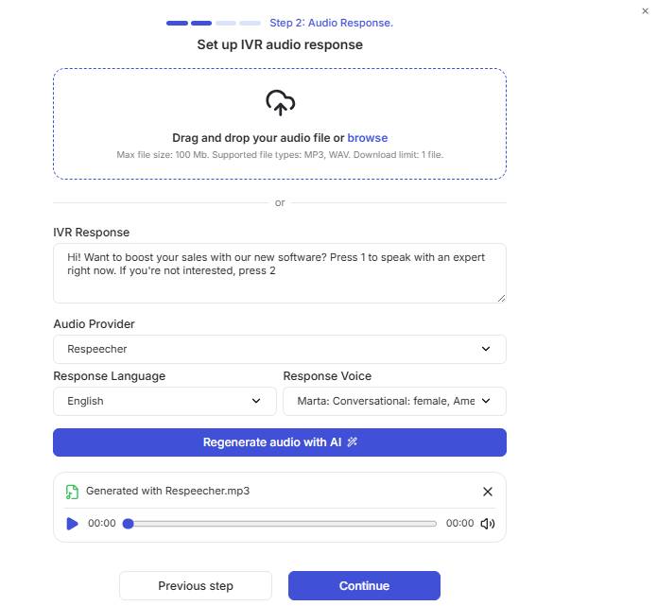
Task: Click inside the IVR Response text field
Action: [280, 273]
